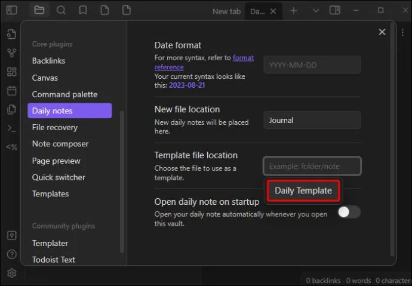Open the vault switcher icon

[11, 235]
